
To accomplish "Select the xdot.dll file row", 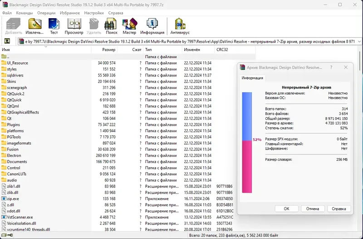I will click(x=128, y=211).
